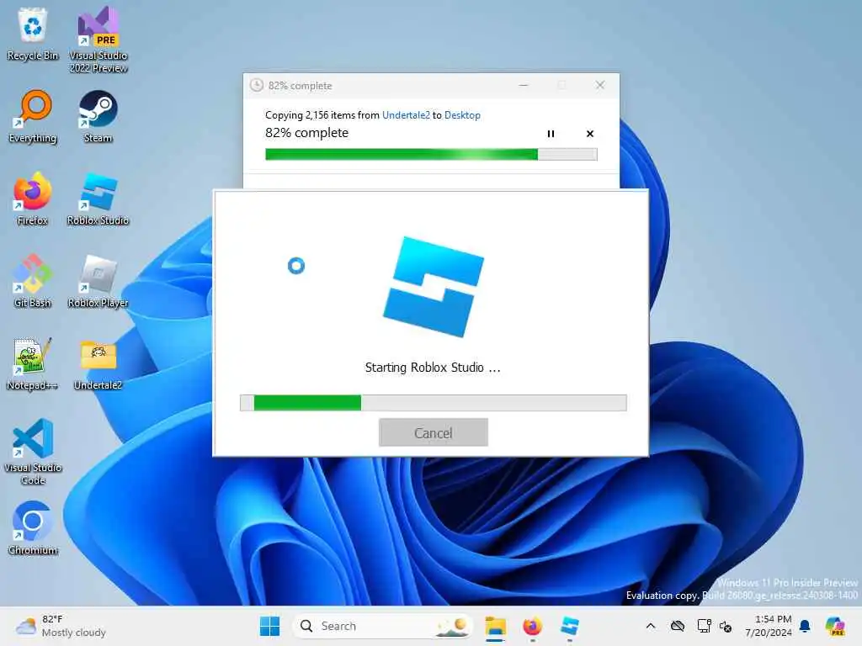Show hidden system tray icons
The height and width of the screenshot is (646, 862).
point(651,626)
